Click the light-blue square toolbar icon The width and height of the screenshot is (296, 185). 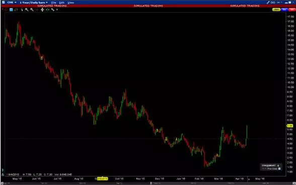point(11,10)
